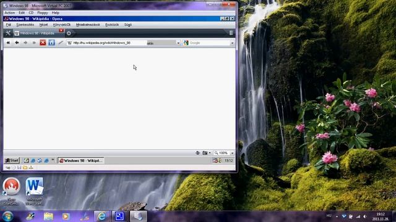Expand the address bar history dropdown
The width and height of the screenshot is (396, 222).
178,43
